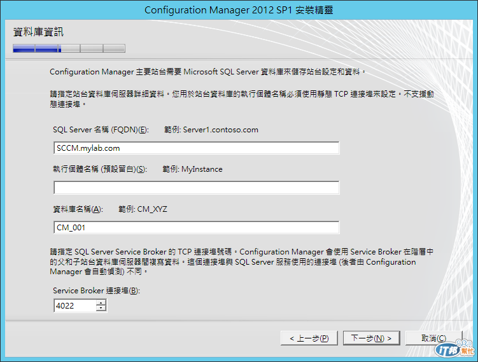Click the empty instance name input field
The height and width of the screenshot is (362, 478).
coord(196,188)
